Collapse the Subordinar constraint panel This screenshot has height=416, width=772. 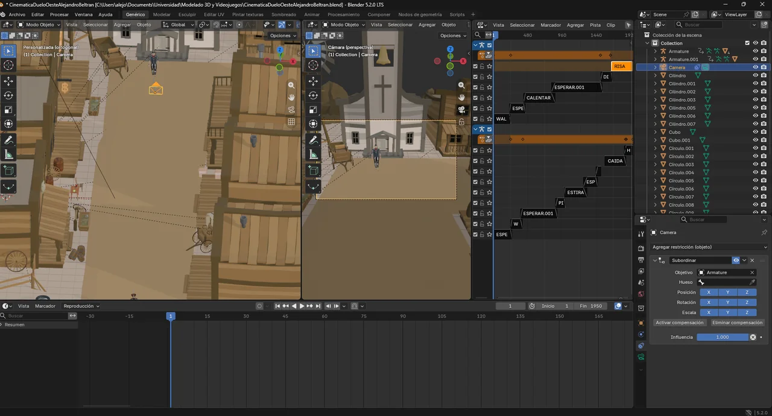(656, 260)
